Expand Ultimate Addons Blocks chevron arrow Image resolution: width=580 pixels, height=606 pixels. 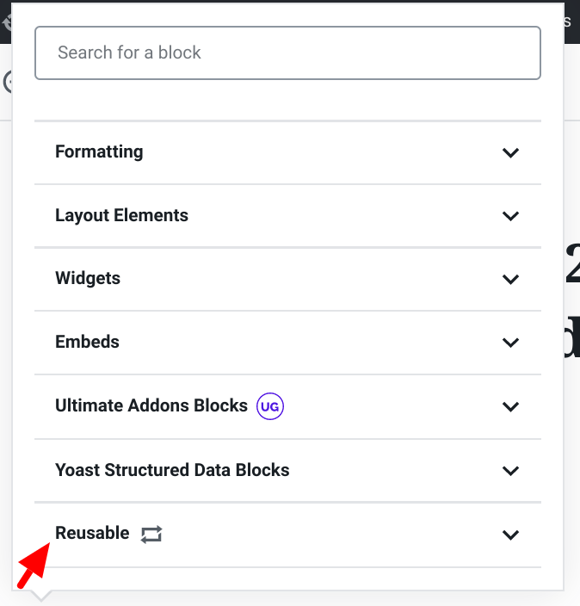tap(510, 406)
